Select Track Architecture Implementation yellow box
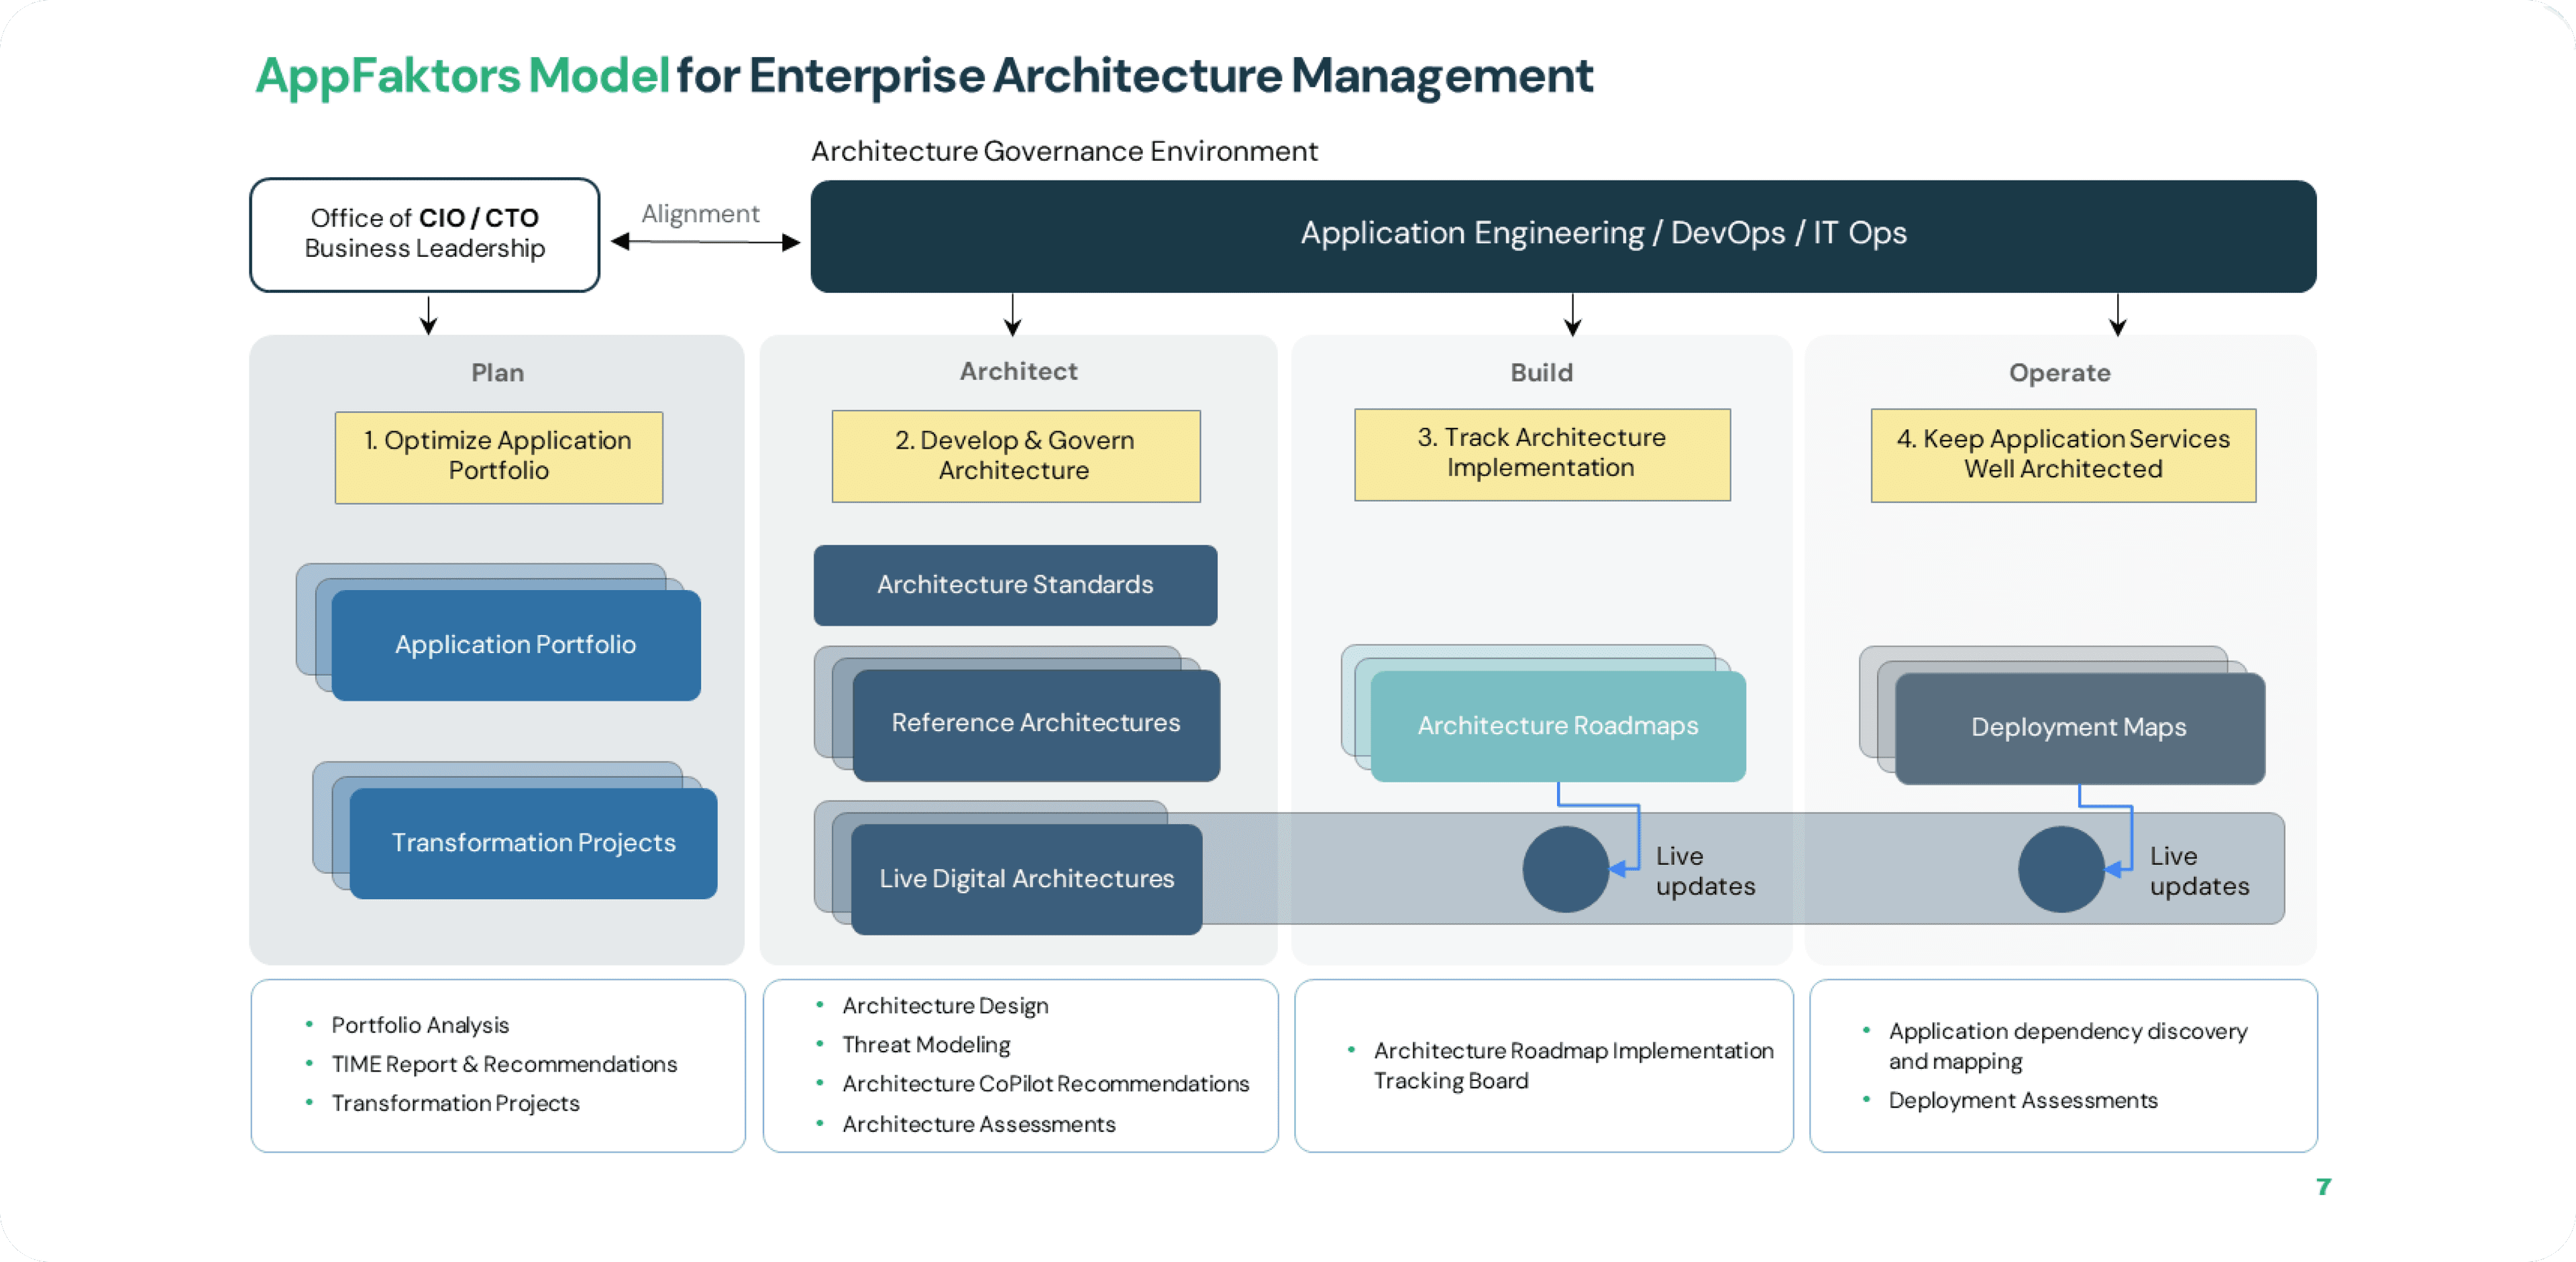This screenshot has height=1262, width=2576. click(x=1541, y=453)
